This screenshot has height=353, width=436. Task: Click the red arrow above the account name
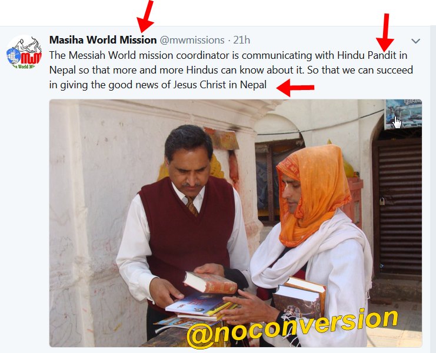tap(146, 16)
